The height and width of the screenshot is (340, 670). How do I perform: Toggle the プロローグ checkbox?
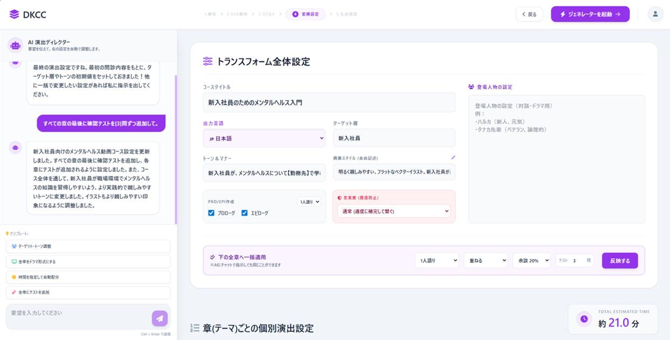coord(211,213)
